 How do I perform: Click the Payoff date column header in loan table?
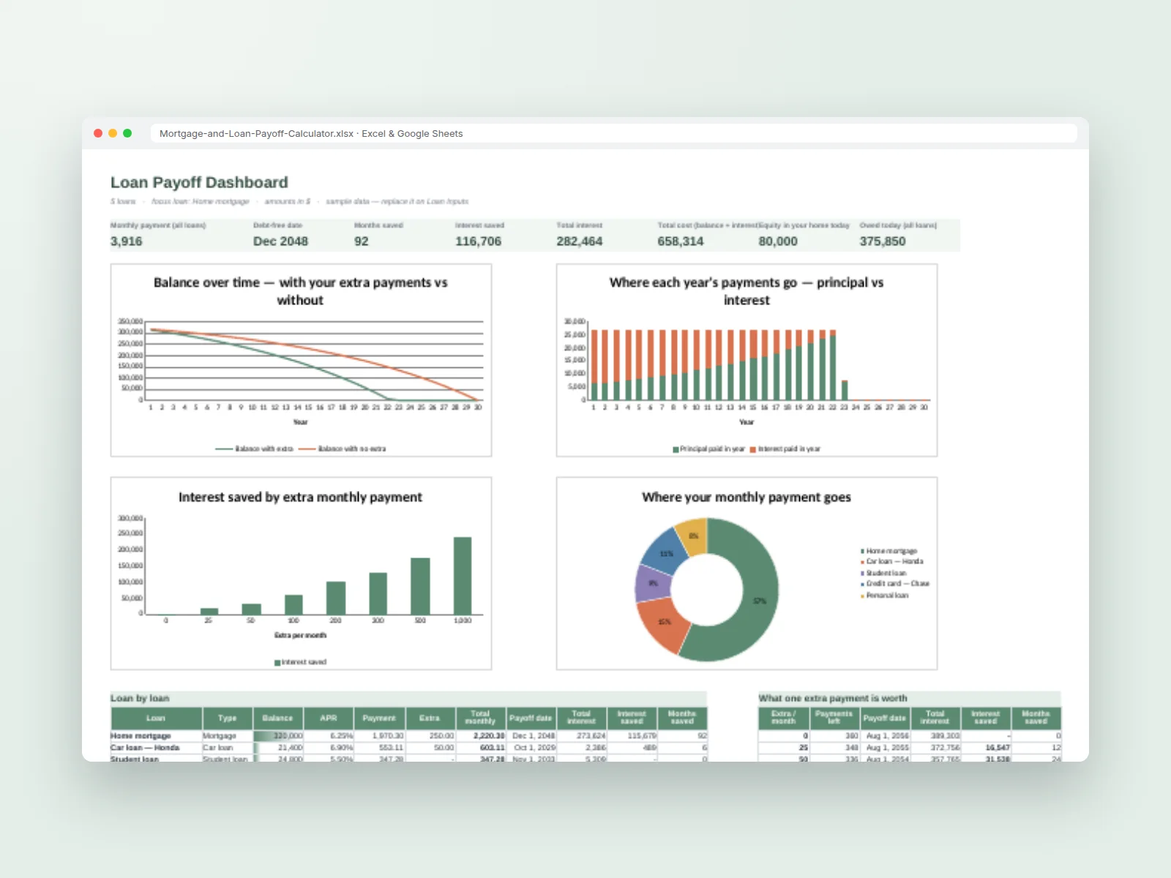[531, 718]
